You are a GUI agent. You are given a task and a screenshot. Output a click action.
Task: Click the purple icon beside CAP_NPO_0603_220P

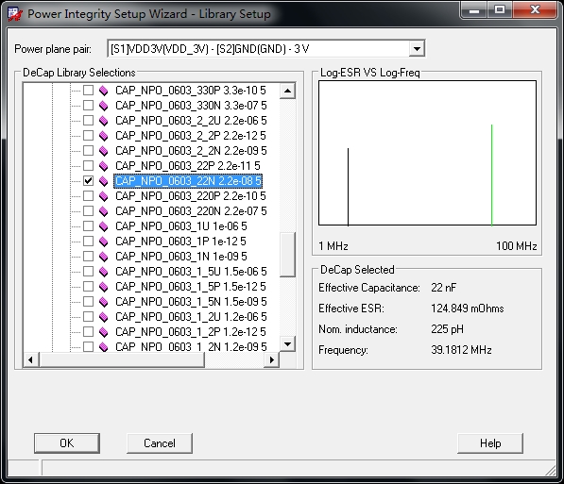pos(104,196)
